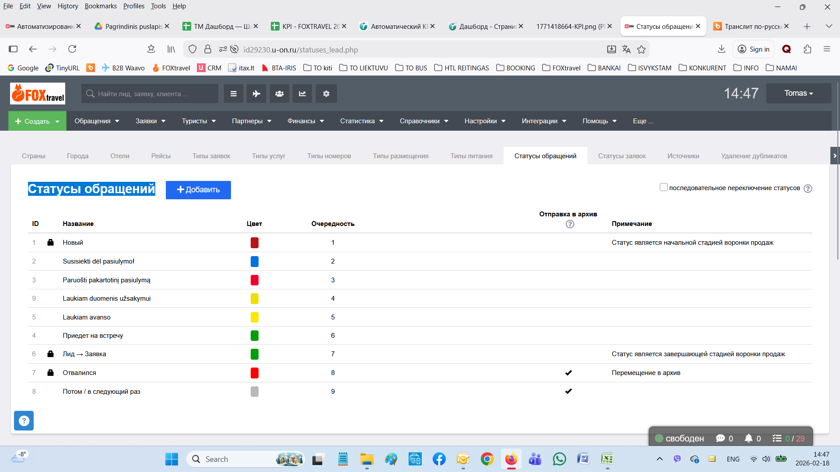Open the chat messages icon in the status bar

tap(720, 438)
